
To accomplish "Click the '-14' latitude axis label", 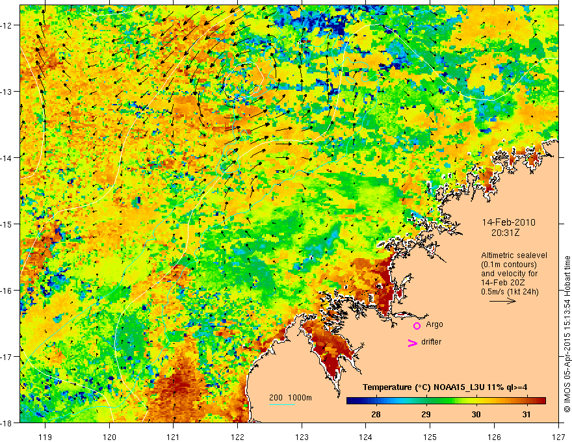I will (6, 158).
